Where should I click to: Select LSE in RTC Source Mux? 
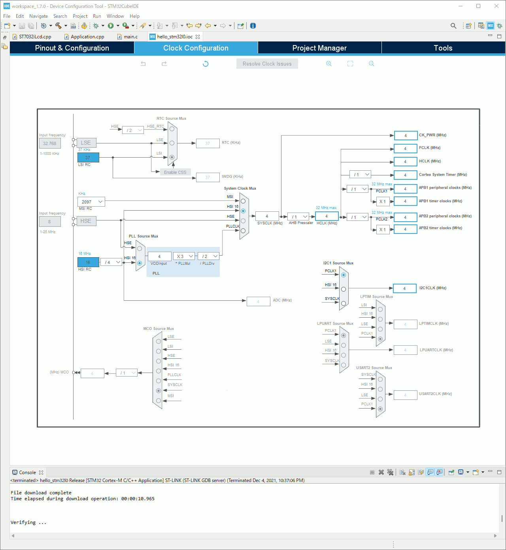click(x=172, y=143)
